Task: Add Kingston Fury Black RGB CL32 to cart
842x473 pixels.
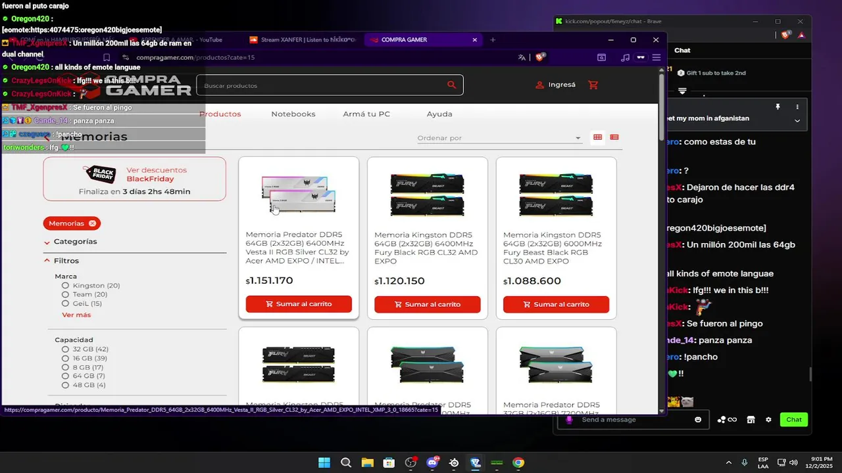Action: (x=428, y=304)
